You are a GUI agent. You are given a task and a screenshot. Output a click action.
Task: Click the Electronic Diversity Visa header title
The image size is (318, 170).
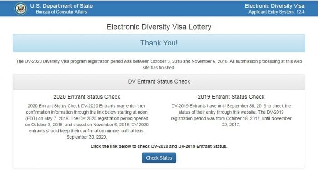[274, 6]
